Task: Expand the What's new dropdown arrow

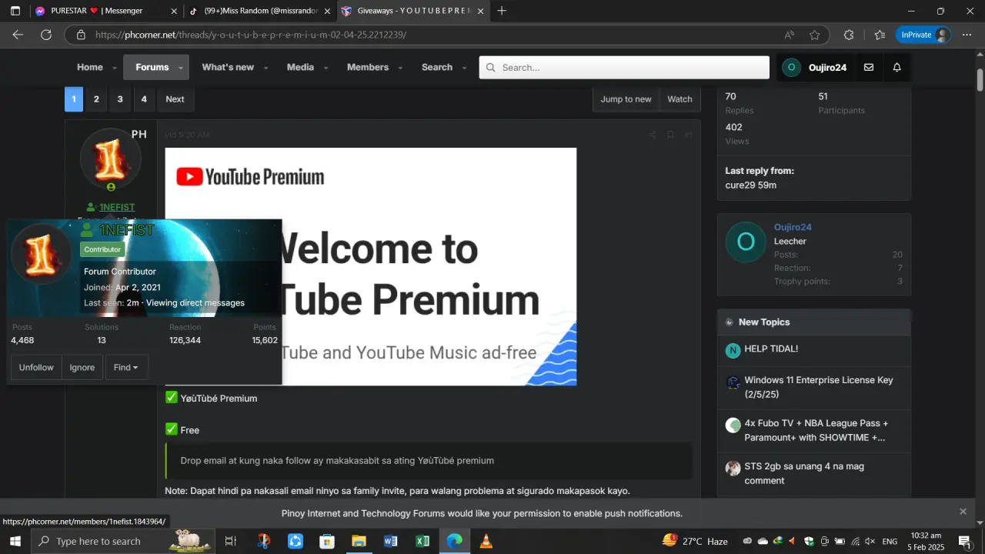Action: 265,68
